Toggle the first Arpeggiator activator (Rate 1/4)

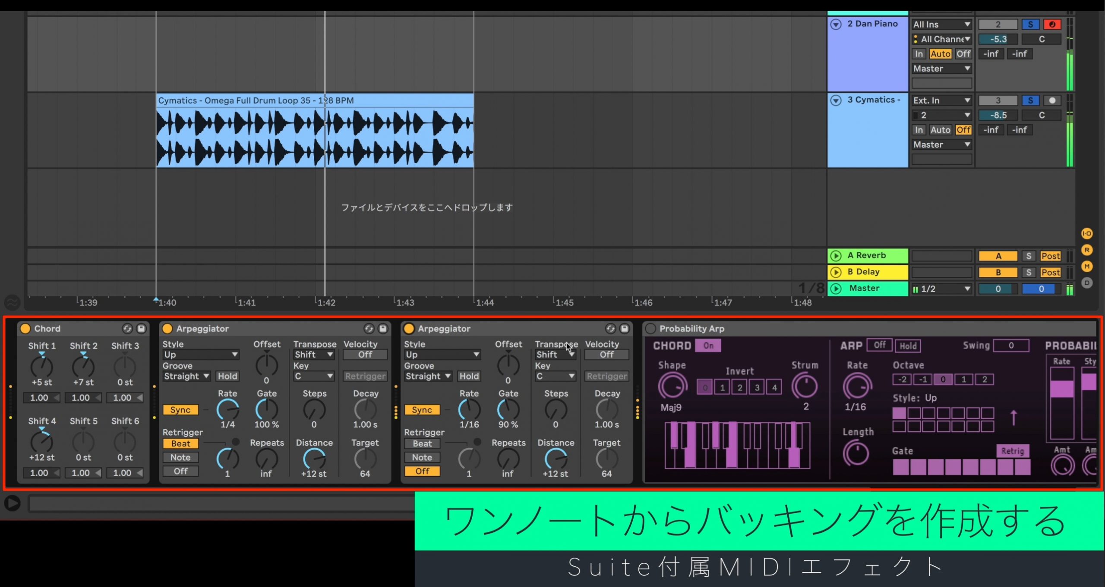pos(167,329)
